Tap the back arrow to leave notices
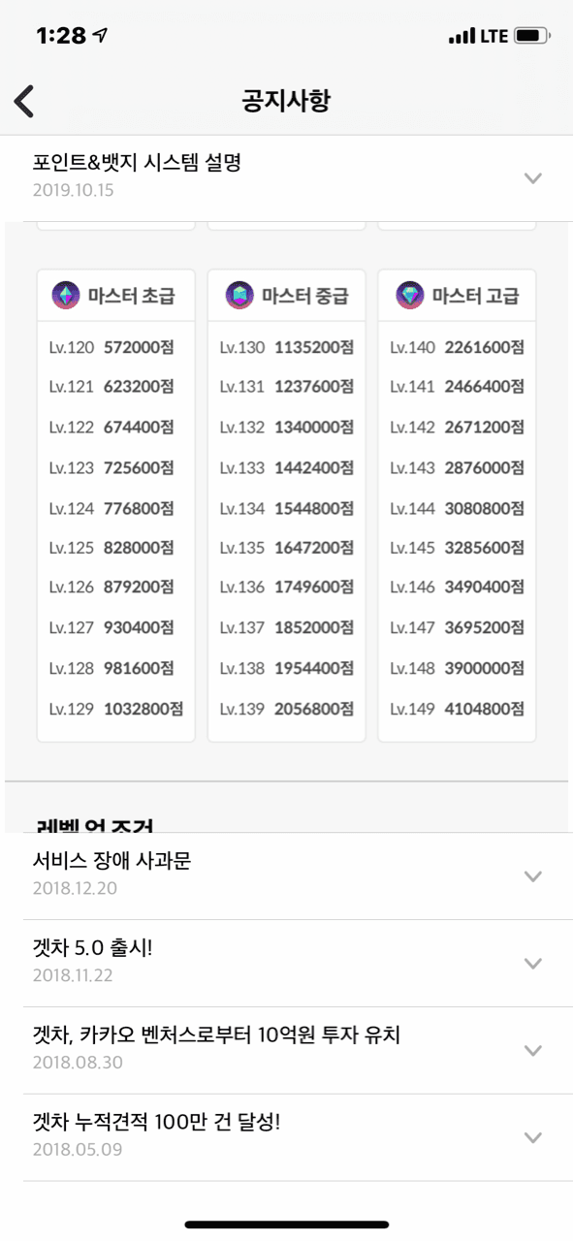 point(23,100)
